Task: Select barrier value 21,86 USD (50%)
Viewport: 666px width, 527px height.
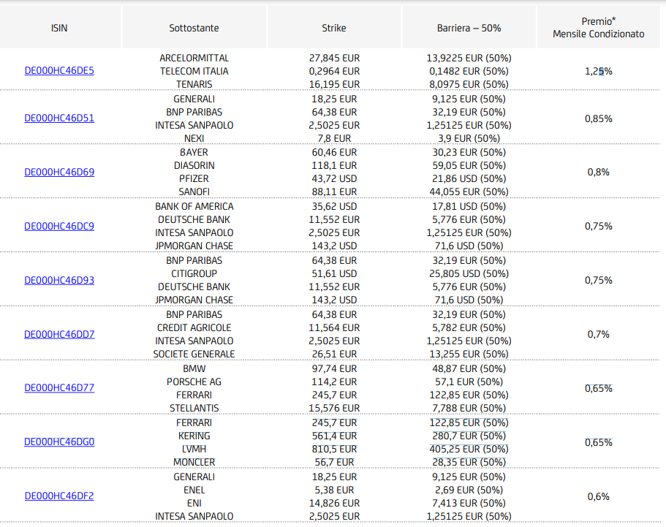Action: coord(469,178)
